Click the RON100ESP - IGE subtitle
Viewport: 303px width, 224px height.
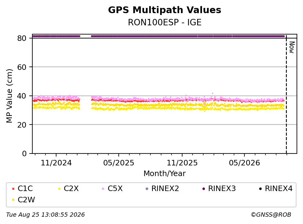click(165, 22)
